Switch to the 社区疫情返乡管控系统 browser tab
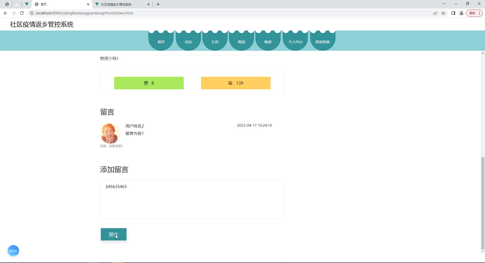 (x=123, y=4)
